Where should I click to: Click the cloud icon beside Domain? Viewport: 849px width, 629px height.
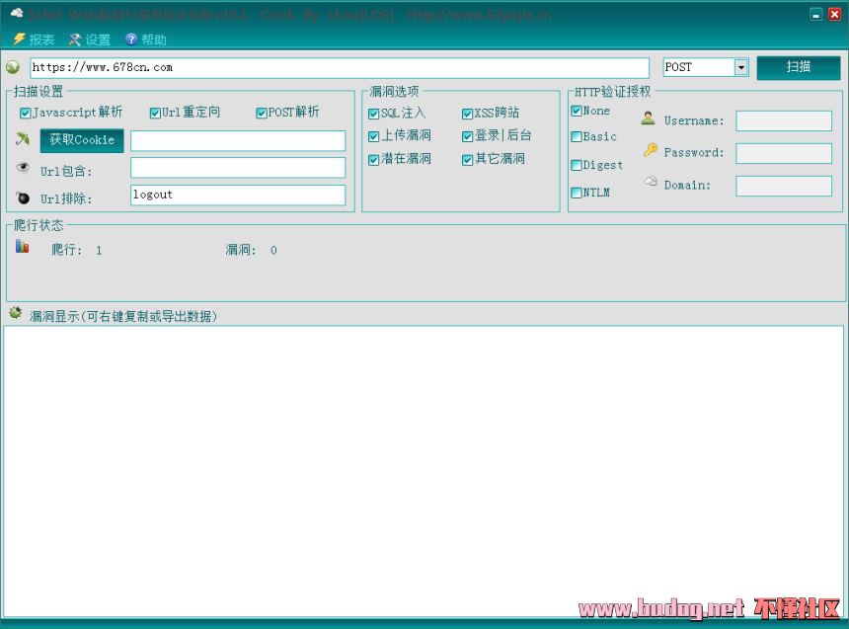(651, 181)
